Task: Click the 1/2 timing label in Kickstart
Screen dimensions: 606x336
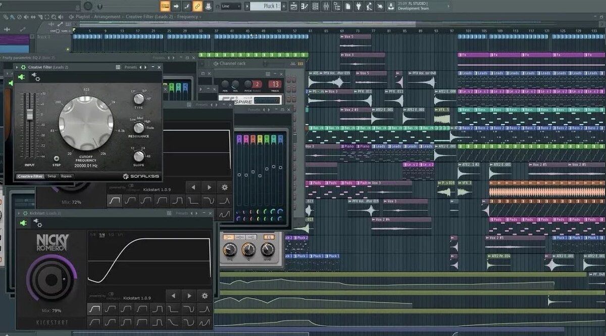Action: [111, 235]
